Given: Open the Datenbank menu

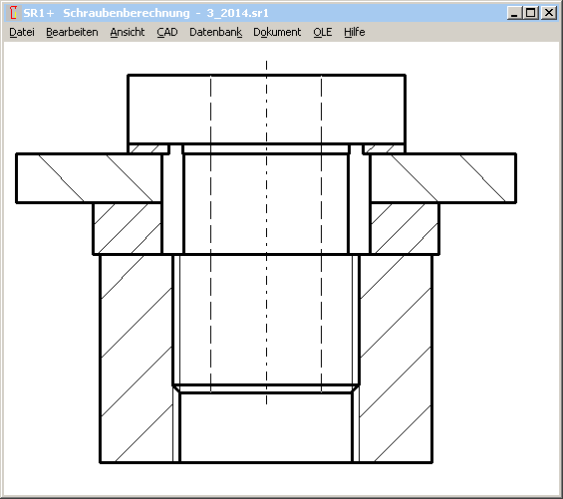Looking at the screenshot, I should (x=215, y=32).
